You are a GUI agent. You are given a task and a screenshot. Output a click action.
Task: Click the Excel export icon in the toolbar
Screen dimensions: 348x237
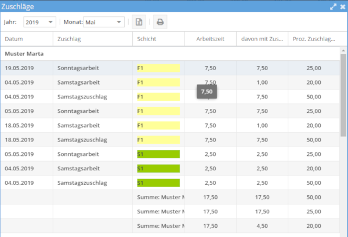pos(139,22)
